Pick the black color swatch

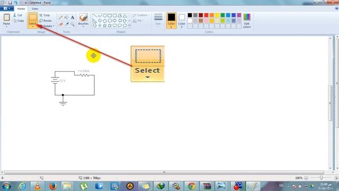[x=190, y=15]
